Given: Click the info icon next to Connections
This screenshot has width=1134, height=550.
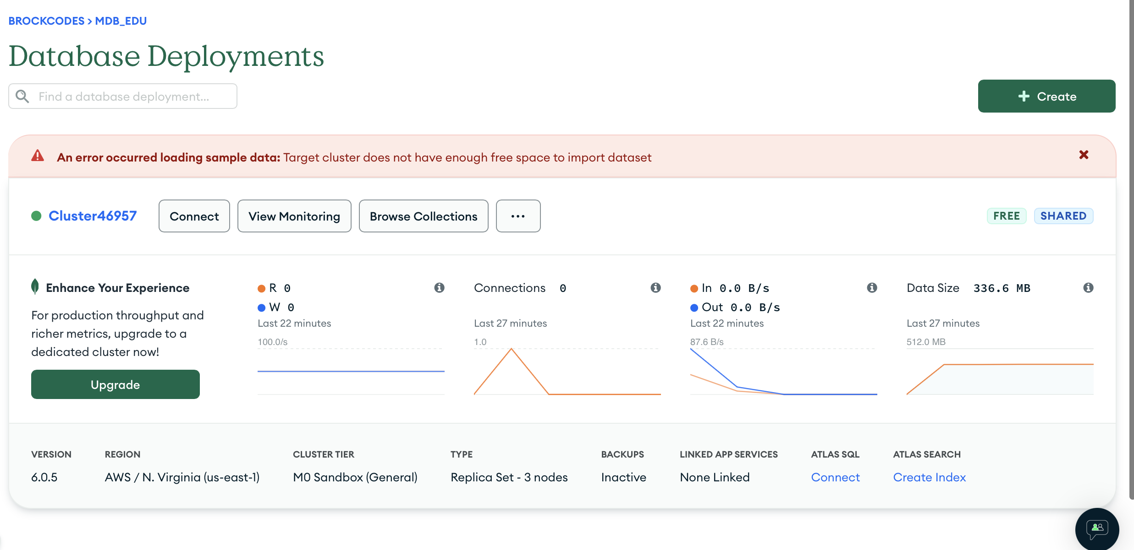Looking at the screenshot, I should click(655, 287).
